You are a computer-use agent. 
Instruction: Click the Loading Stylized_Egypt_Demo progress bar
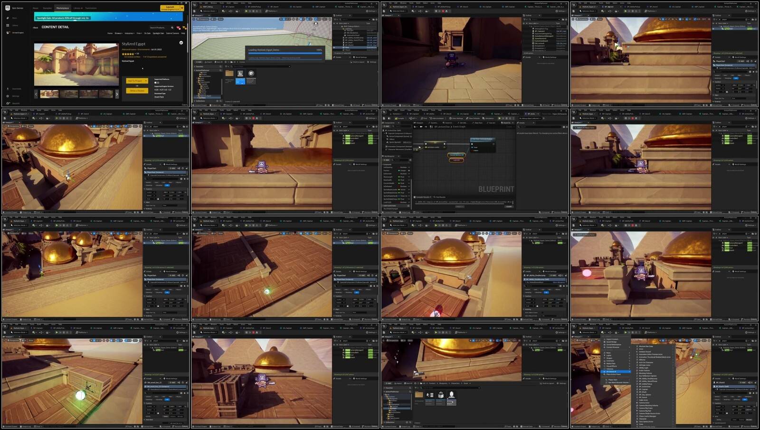[285, 53]
